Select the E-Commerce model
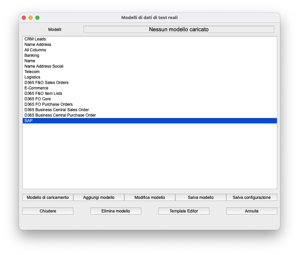The height and width of the screenshot is (255, 299). pos(36,88)
